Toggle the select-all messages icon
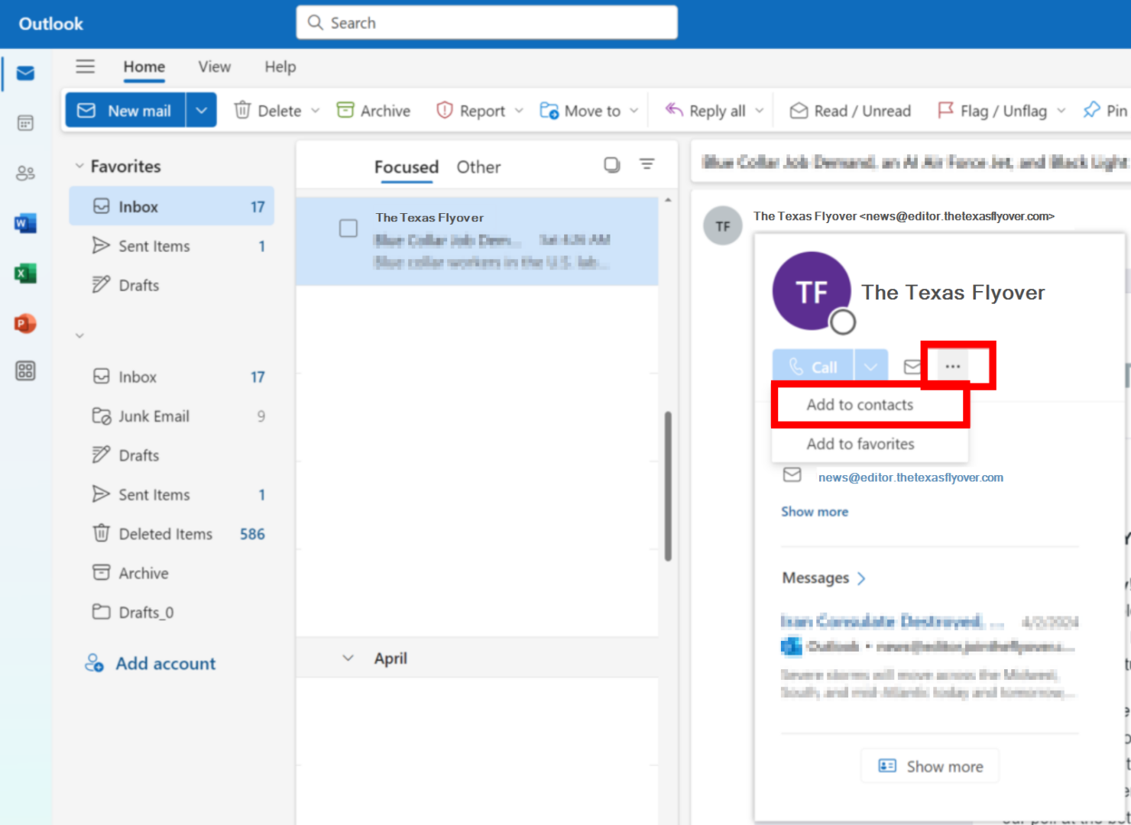The height and width of the screenshot is (825, 1131). tap(611, 164)
